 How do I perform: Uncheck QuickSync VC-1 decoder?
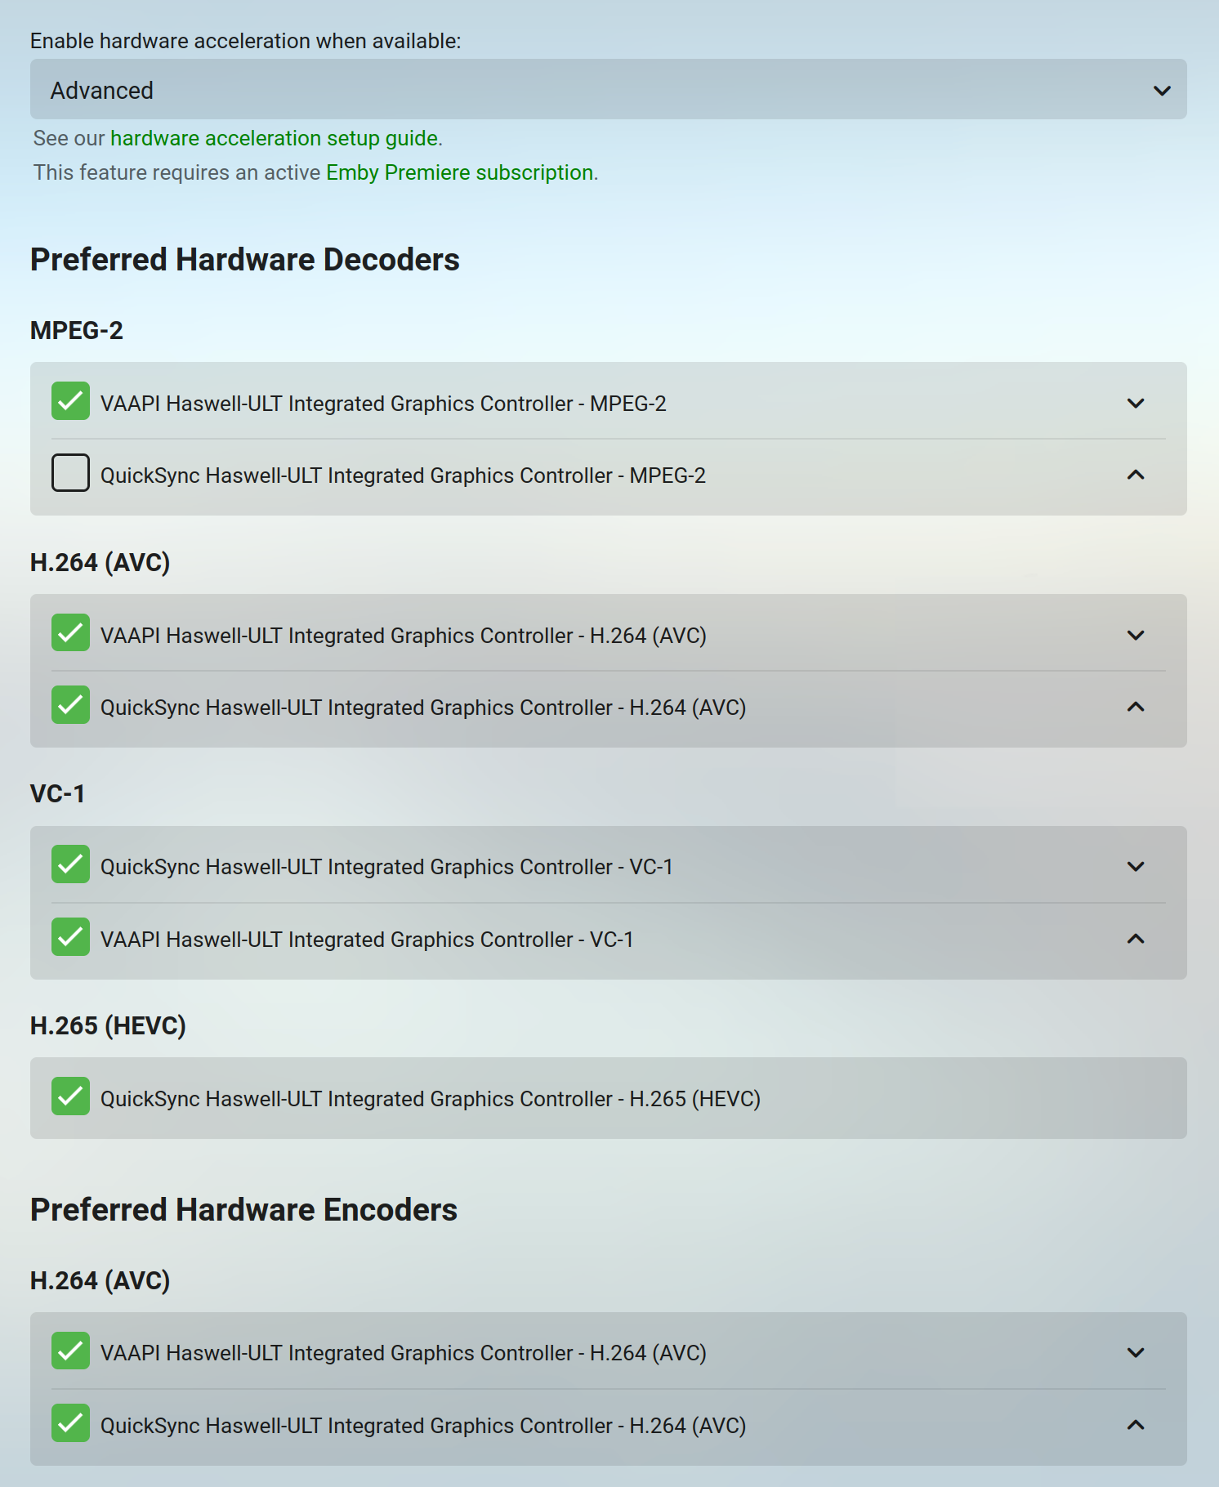(70, 864)
